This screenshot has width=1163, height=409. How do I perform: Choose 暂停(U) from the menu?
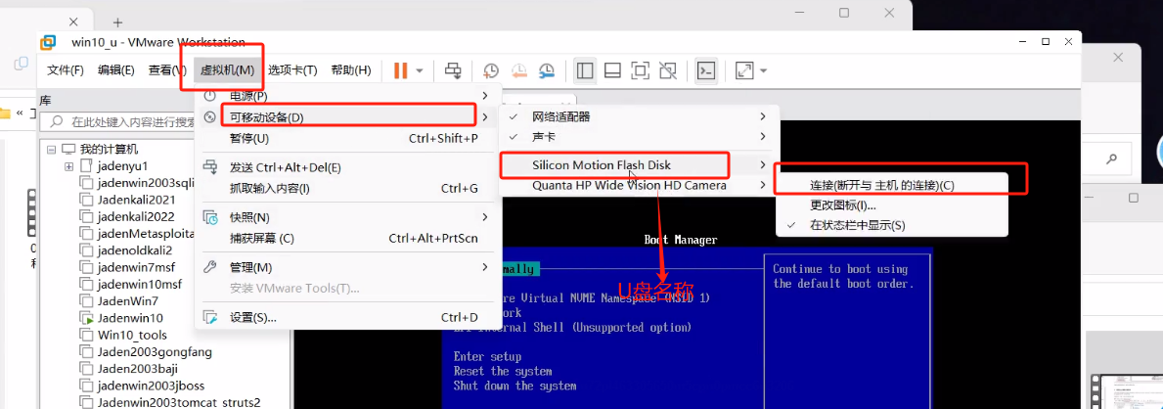tap(348, 138)
